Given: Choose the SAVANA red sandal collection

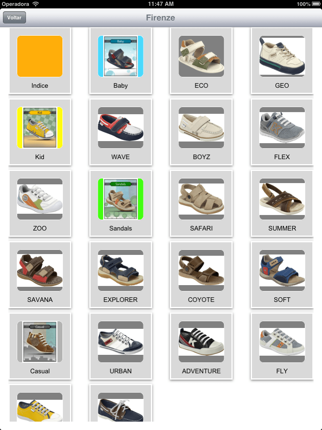Looking at the screenshot, I should tap(40, 275).
